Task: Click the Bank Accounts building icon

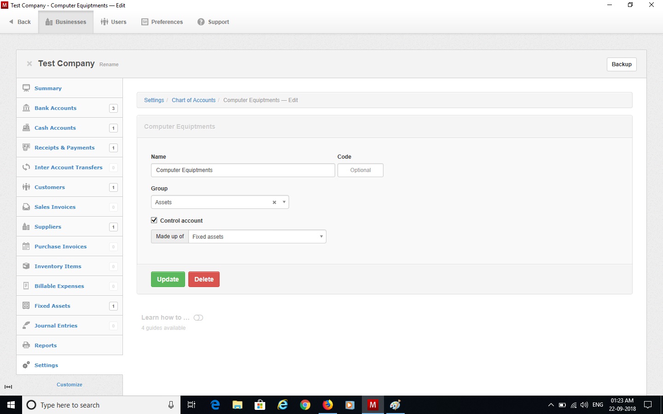Action: 26,108
